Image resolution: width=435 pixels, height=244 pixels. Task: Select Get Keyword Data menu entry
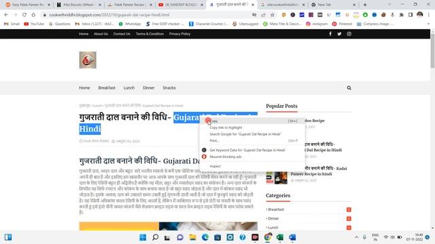[252, 150]
